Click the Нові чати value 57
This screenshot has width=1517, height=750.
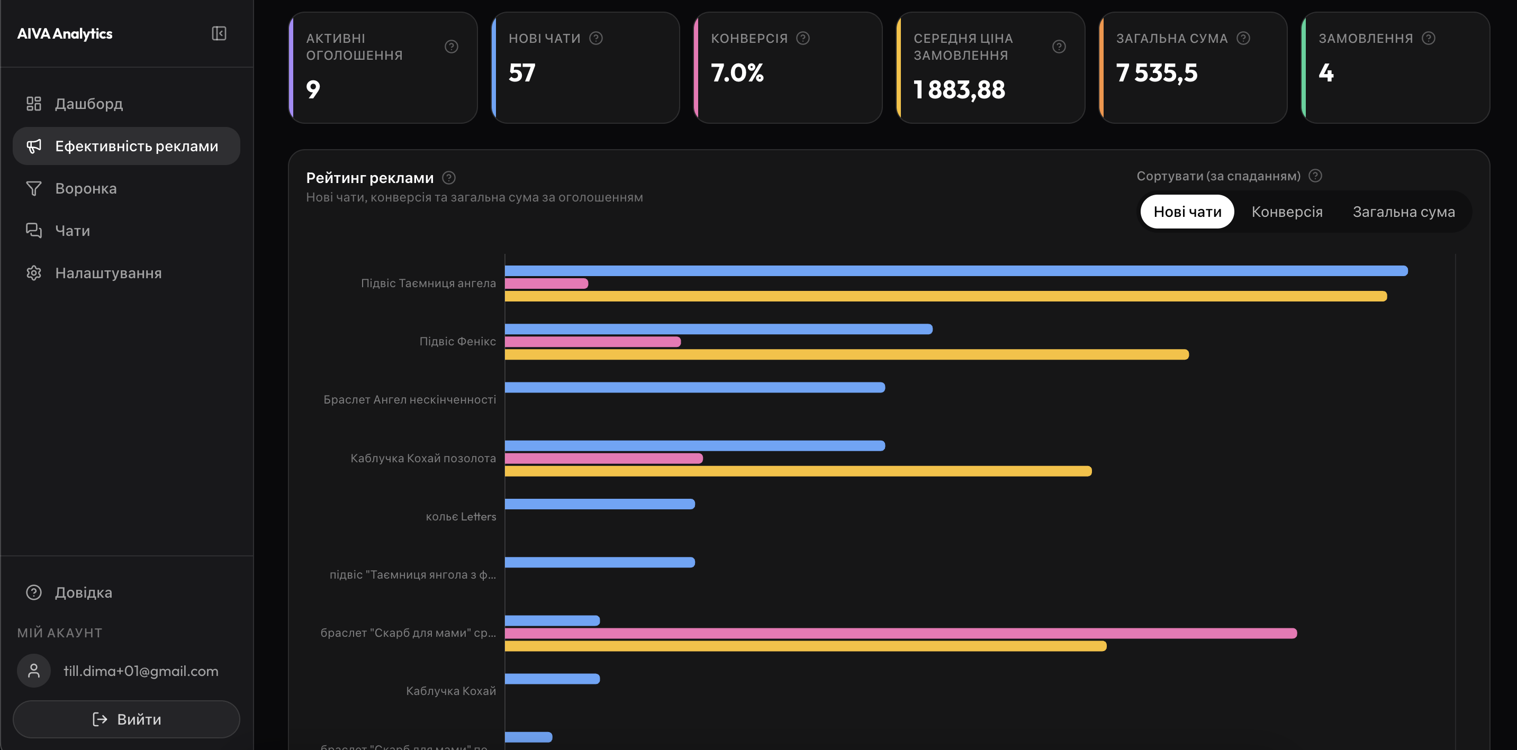[x=522, y=73]
